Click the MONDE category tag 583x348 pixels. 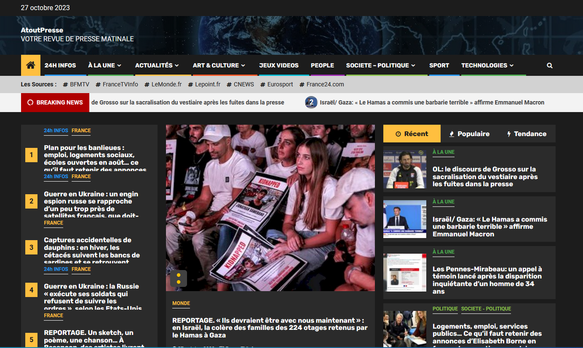pos(181,303)
